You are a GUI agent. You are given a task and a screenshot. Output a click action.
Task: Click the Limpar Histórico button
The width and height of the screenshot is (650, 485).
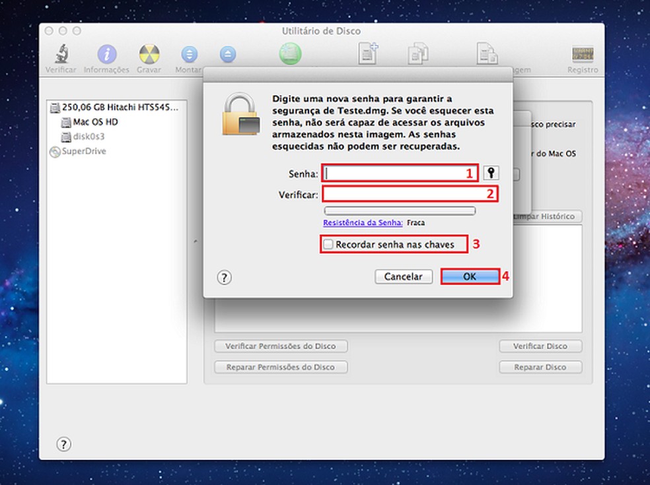547,216
